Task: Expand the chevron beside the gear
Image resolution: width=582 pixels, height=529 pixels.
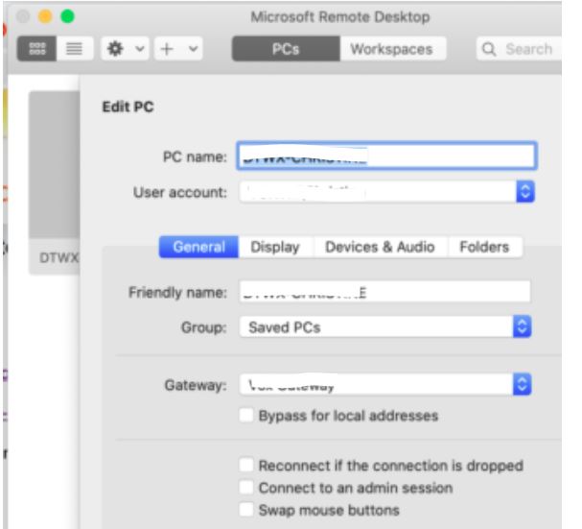Action: [x=140, y=49]
